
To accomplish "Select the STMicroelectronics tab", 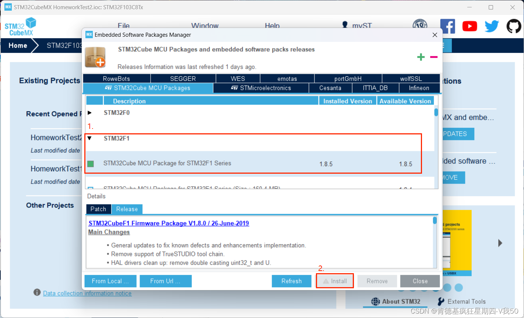I will pos(261,88).
